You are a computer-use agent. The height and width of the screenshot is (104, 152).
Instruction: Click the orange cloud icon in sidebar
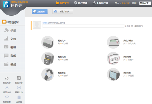(4, 22)
